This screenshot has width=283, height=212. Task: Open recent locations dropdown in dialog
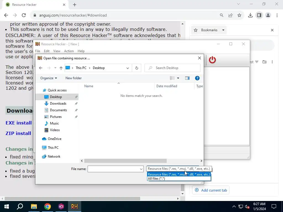[55, 68]
